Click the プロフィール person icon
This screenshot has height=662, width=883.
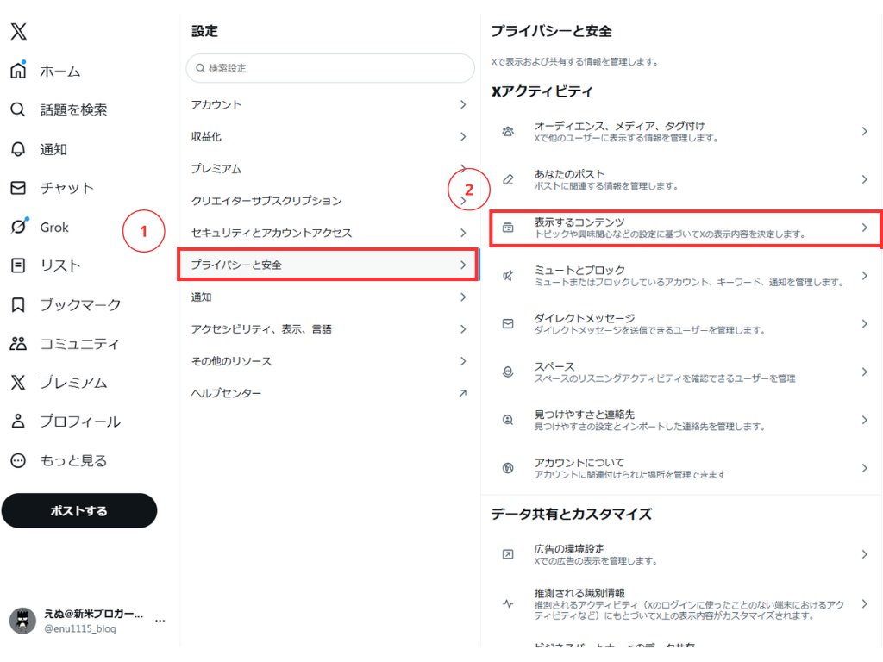click(x=18, y=422)
